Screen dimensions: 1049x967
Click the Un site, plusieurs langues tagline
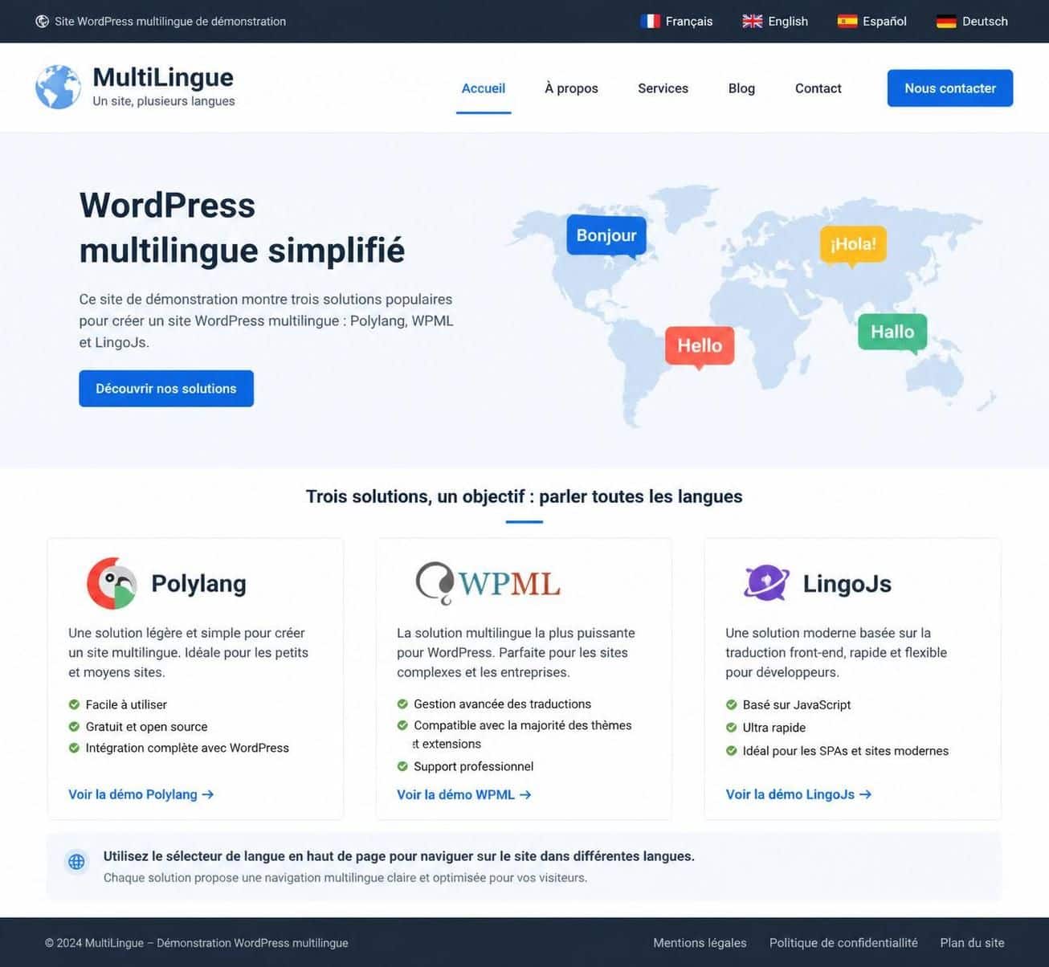[x=164, y=101]
